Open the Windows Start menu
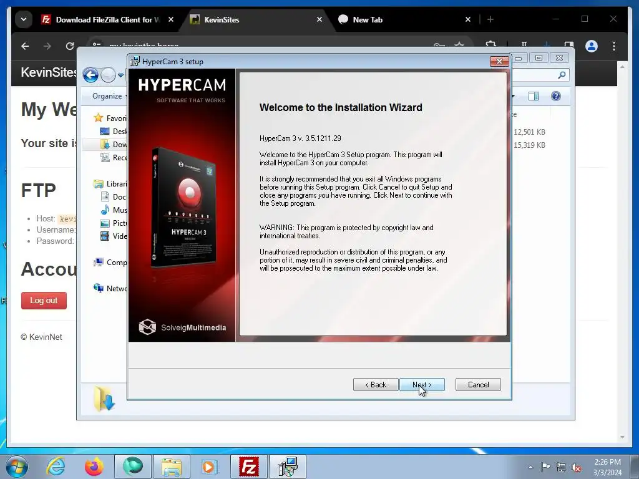This screenshot has height=479, width=639. (17, 467)
